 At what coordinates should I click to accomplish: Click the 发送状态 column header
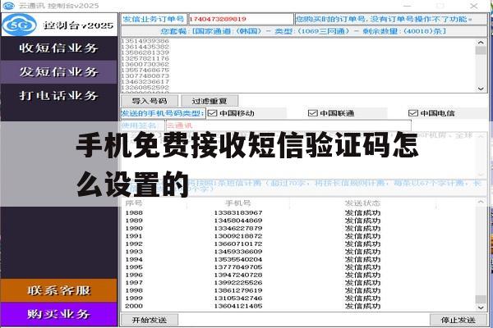point(362,203)
